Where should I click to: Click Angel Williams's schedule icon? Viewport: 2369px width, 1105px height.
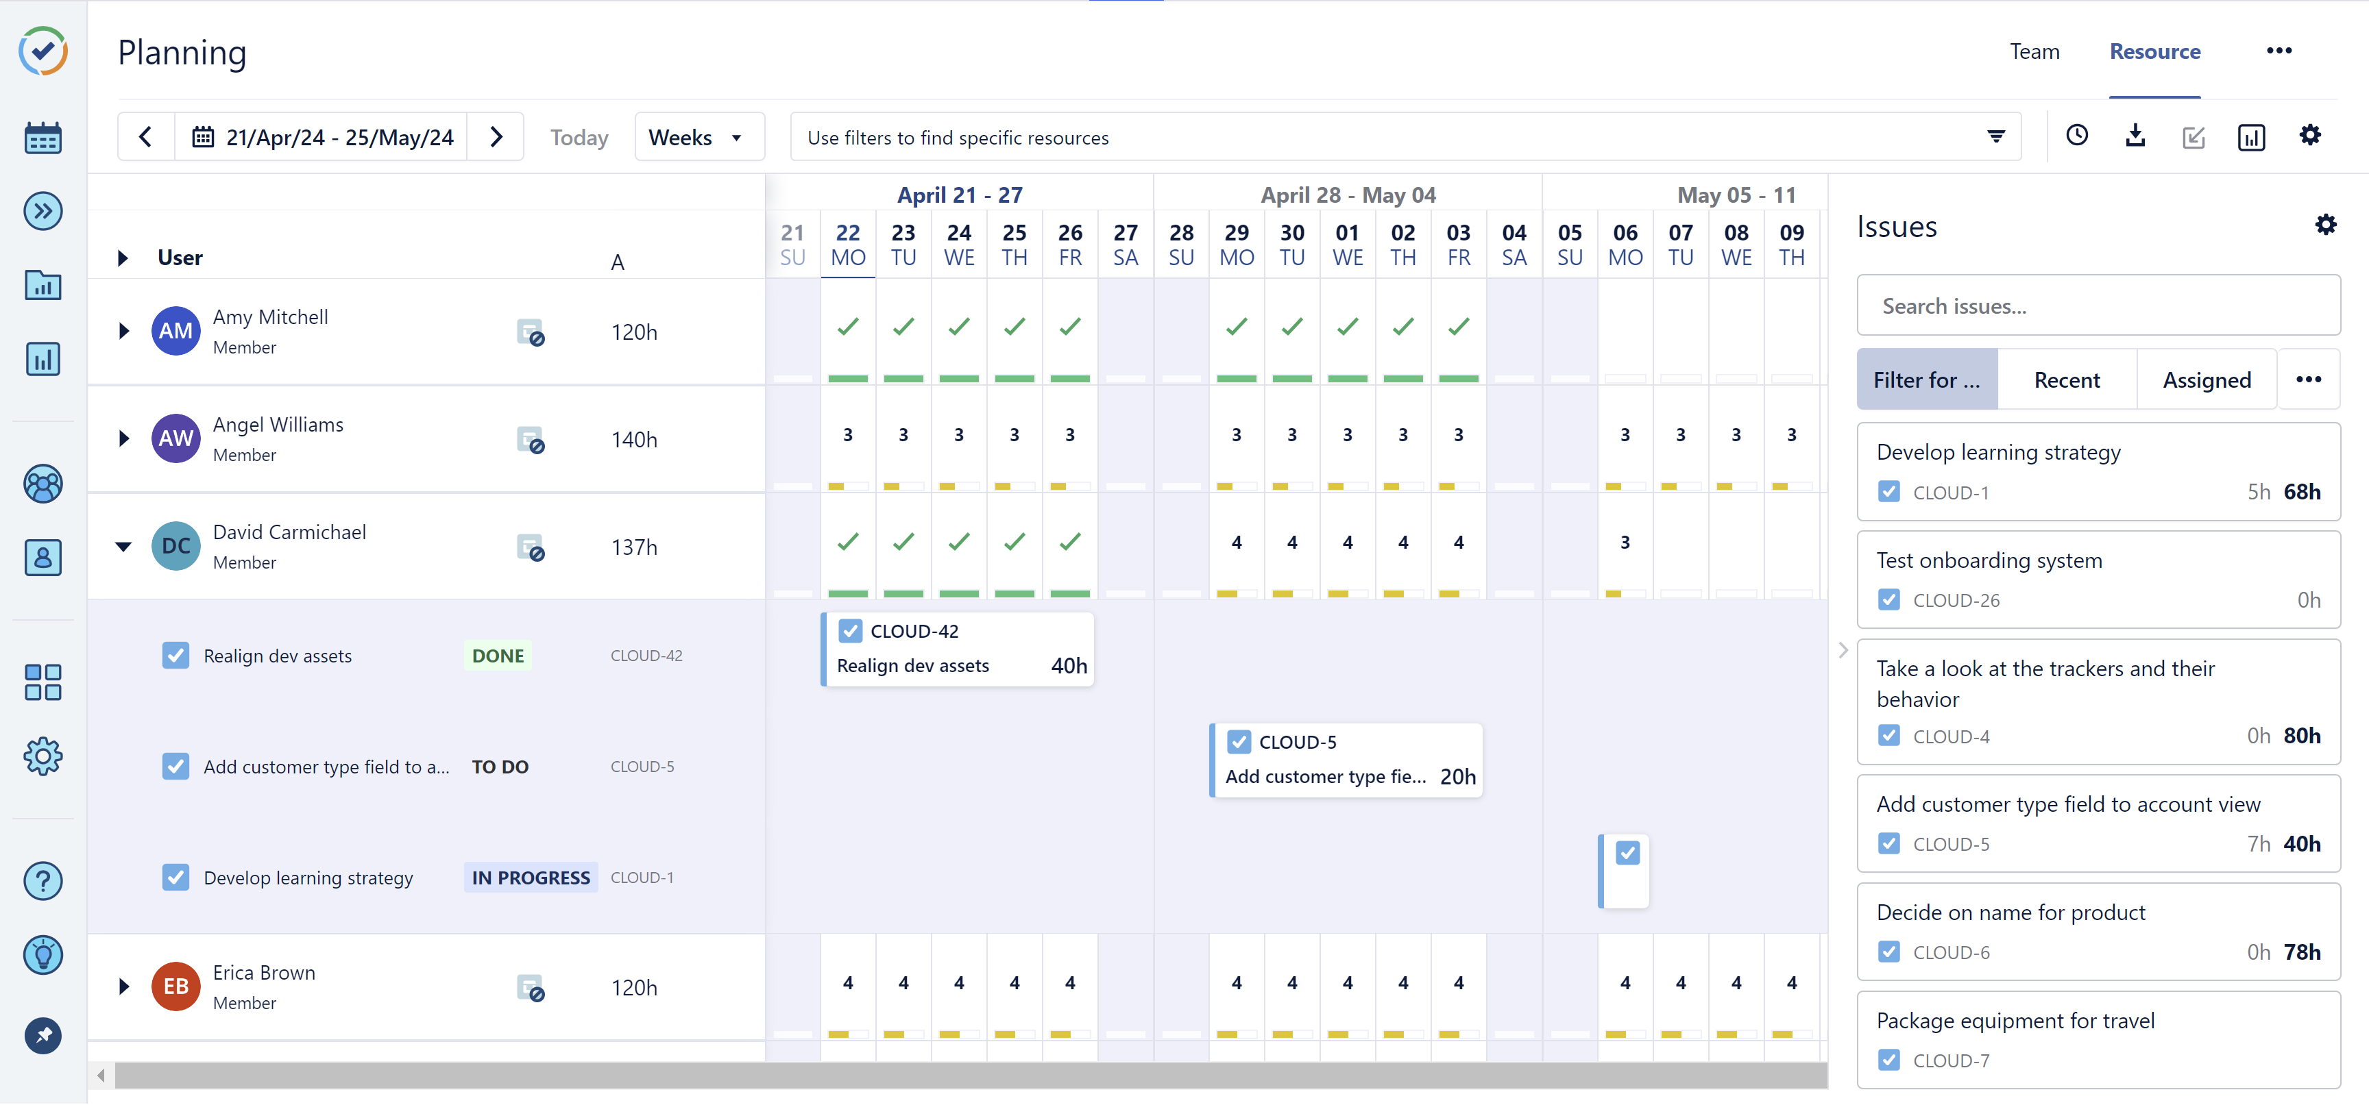(531, 440)
